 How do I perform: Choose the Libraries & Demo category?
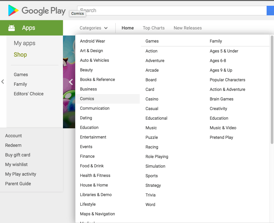click(x=96, y=195)
